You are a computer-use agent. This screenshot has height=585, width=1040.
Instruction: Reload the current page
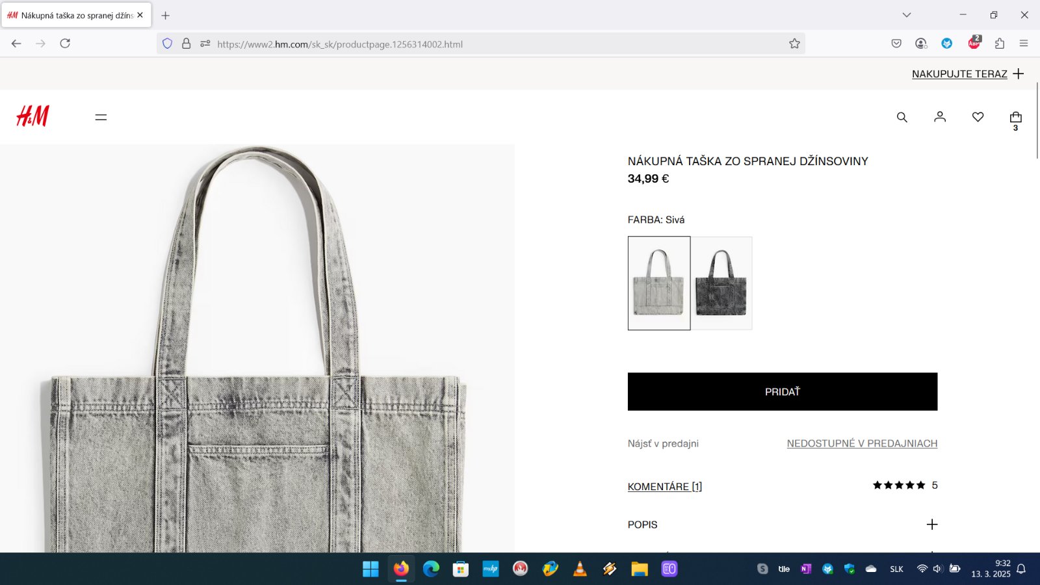click(65, 44)
